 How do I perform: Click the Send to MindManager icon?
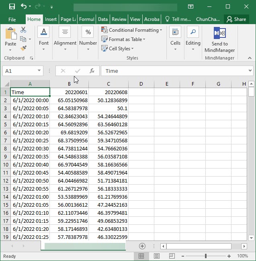pos(219,39)
